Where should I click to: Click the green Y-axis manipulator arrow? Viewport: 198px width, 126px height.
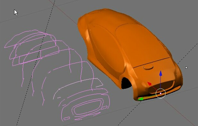140,99
